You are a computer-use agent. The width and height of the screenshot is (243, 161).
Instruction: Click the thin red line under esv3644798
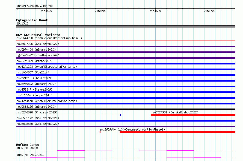tap(126, 41)
